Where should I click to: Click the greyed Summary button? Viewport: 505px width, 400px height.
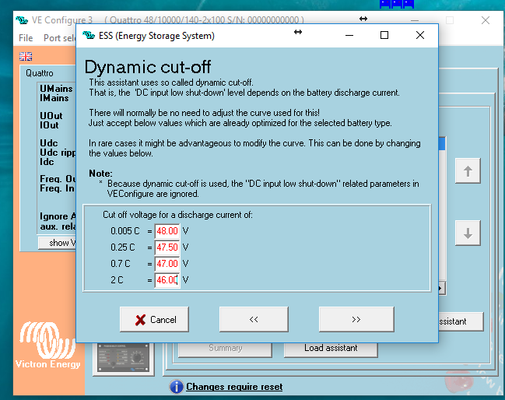click(225, 348)
